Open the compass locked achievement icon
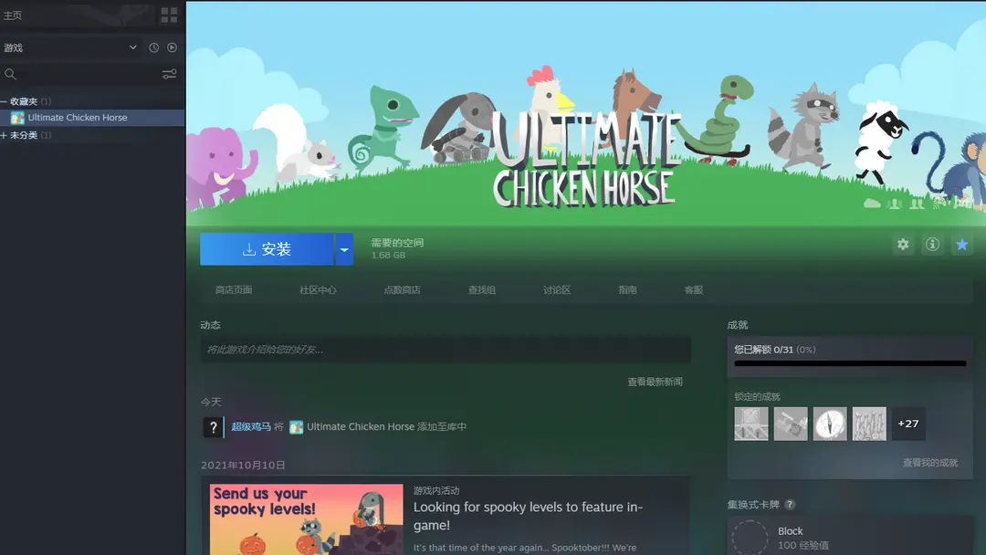986x555 pixels. coord(829,424)
